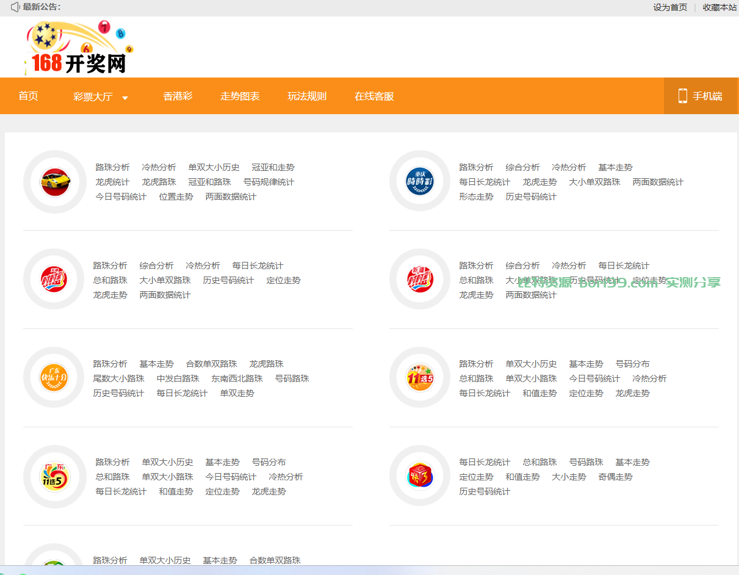Open the red 天津时时彩 lottery icon
739x575 pixels.
pyautogui.click(x=54, y=280)
